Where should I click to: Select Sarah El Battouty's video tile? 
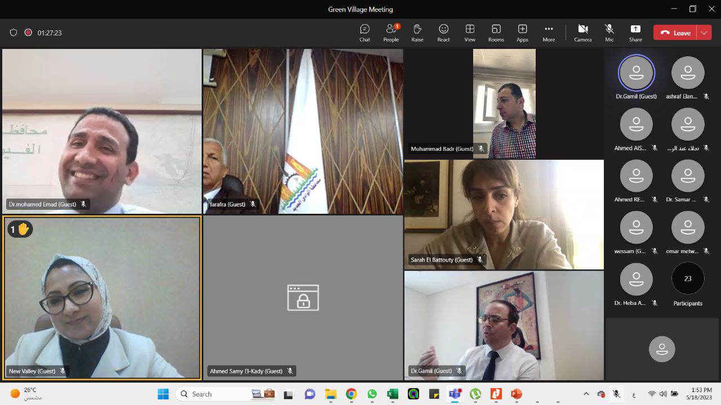tap(504, 214)
